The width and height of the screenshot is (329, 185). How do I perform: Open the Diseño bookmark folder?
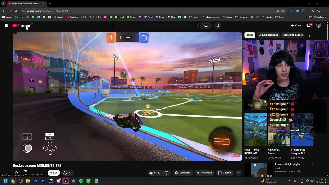point(267,17)
